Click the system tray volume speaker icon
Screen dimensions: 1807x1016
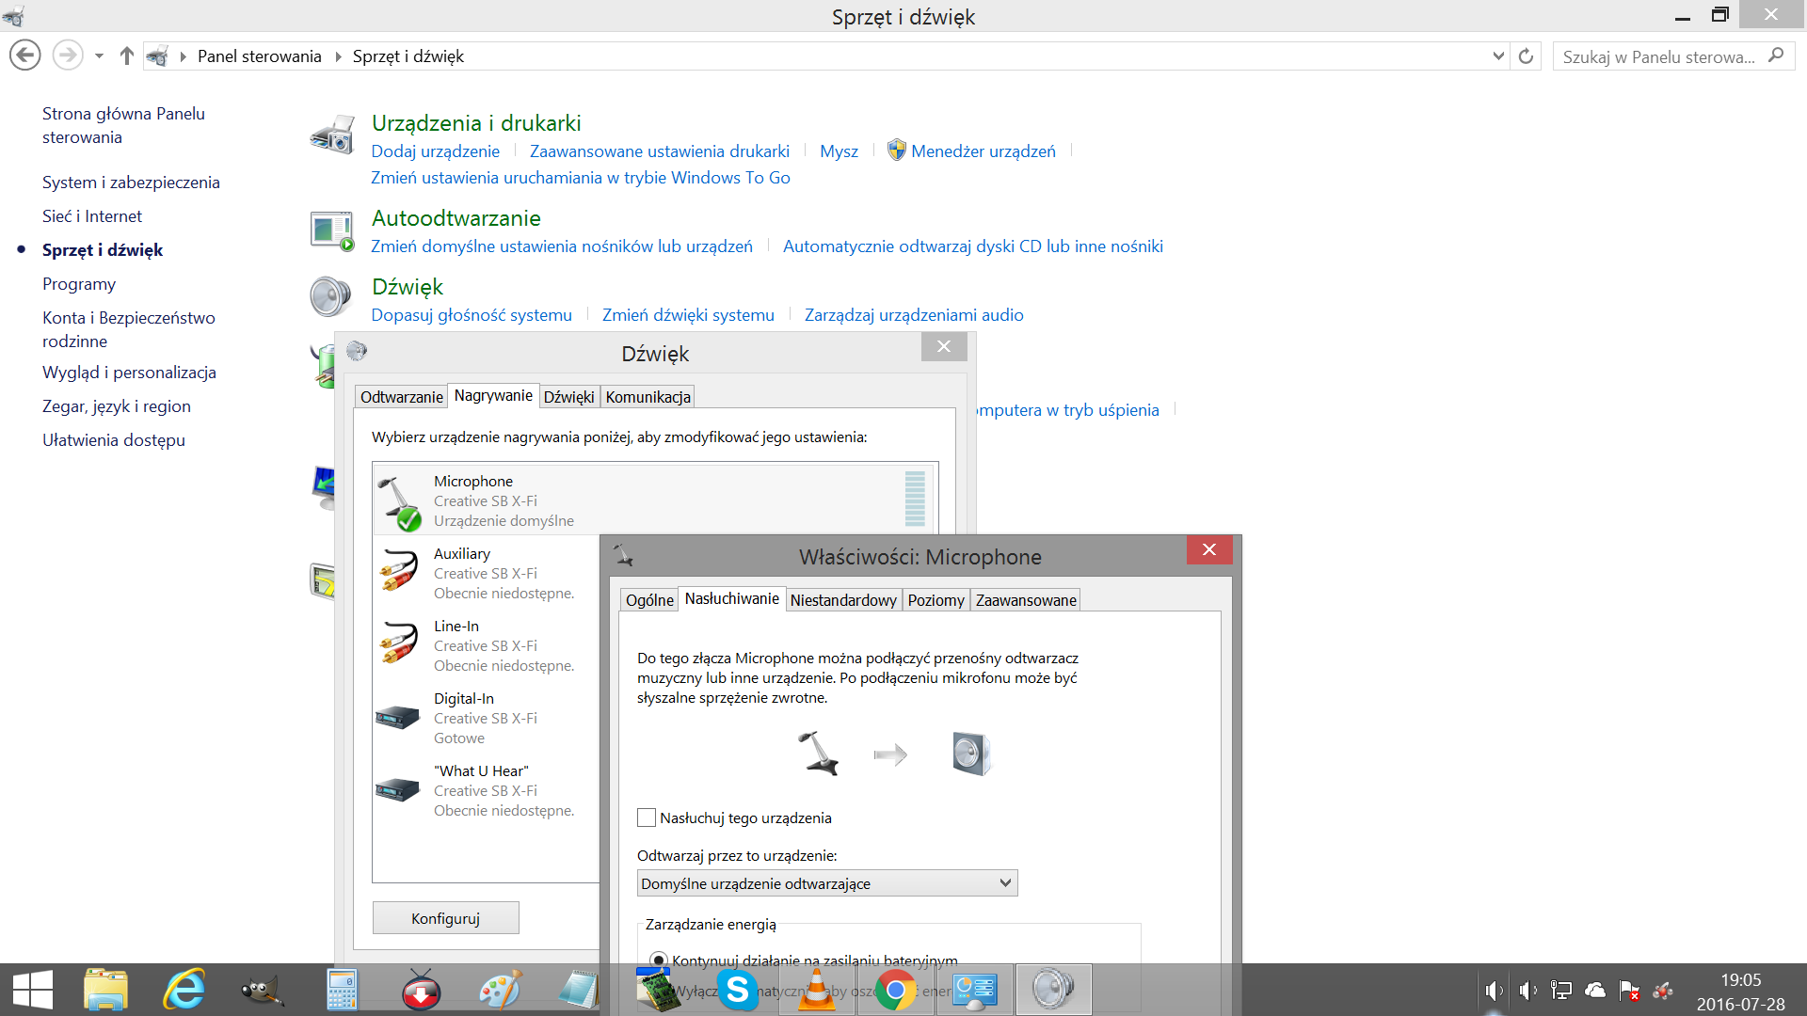click(x=1493, y=990)
